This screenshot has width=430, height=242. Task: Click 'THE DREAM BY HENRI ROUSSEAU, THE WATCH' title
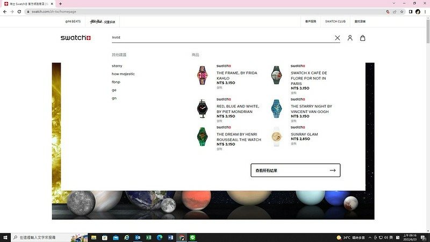click(x=239, y=137)
